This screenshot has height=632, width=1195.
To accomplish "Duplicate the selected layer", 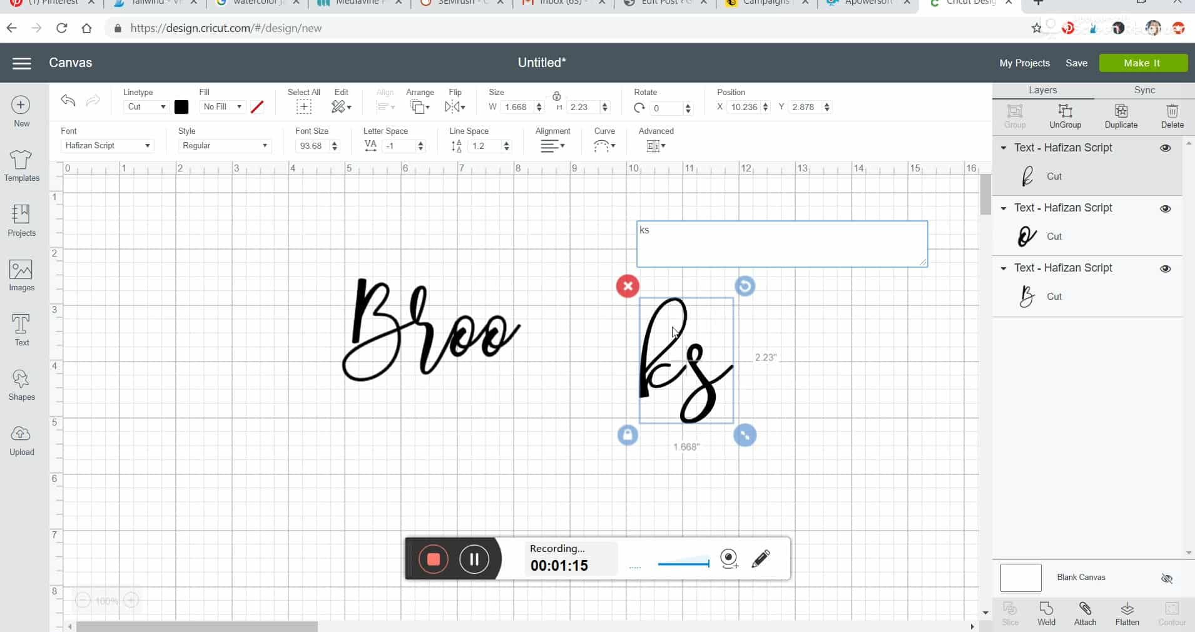I will tap(1121, 111).
